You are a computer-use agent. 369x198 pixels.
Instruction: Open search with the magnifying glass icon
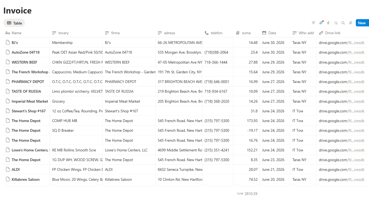pos(343,23)
